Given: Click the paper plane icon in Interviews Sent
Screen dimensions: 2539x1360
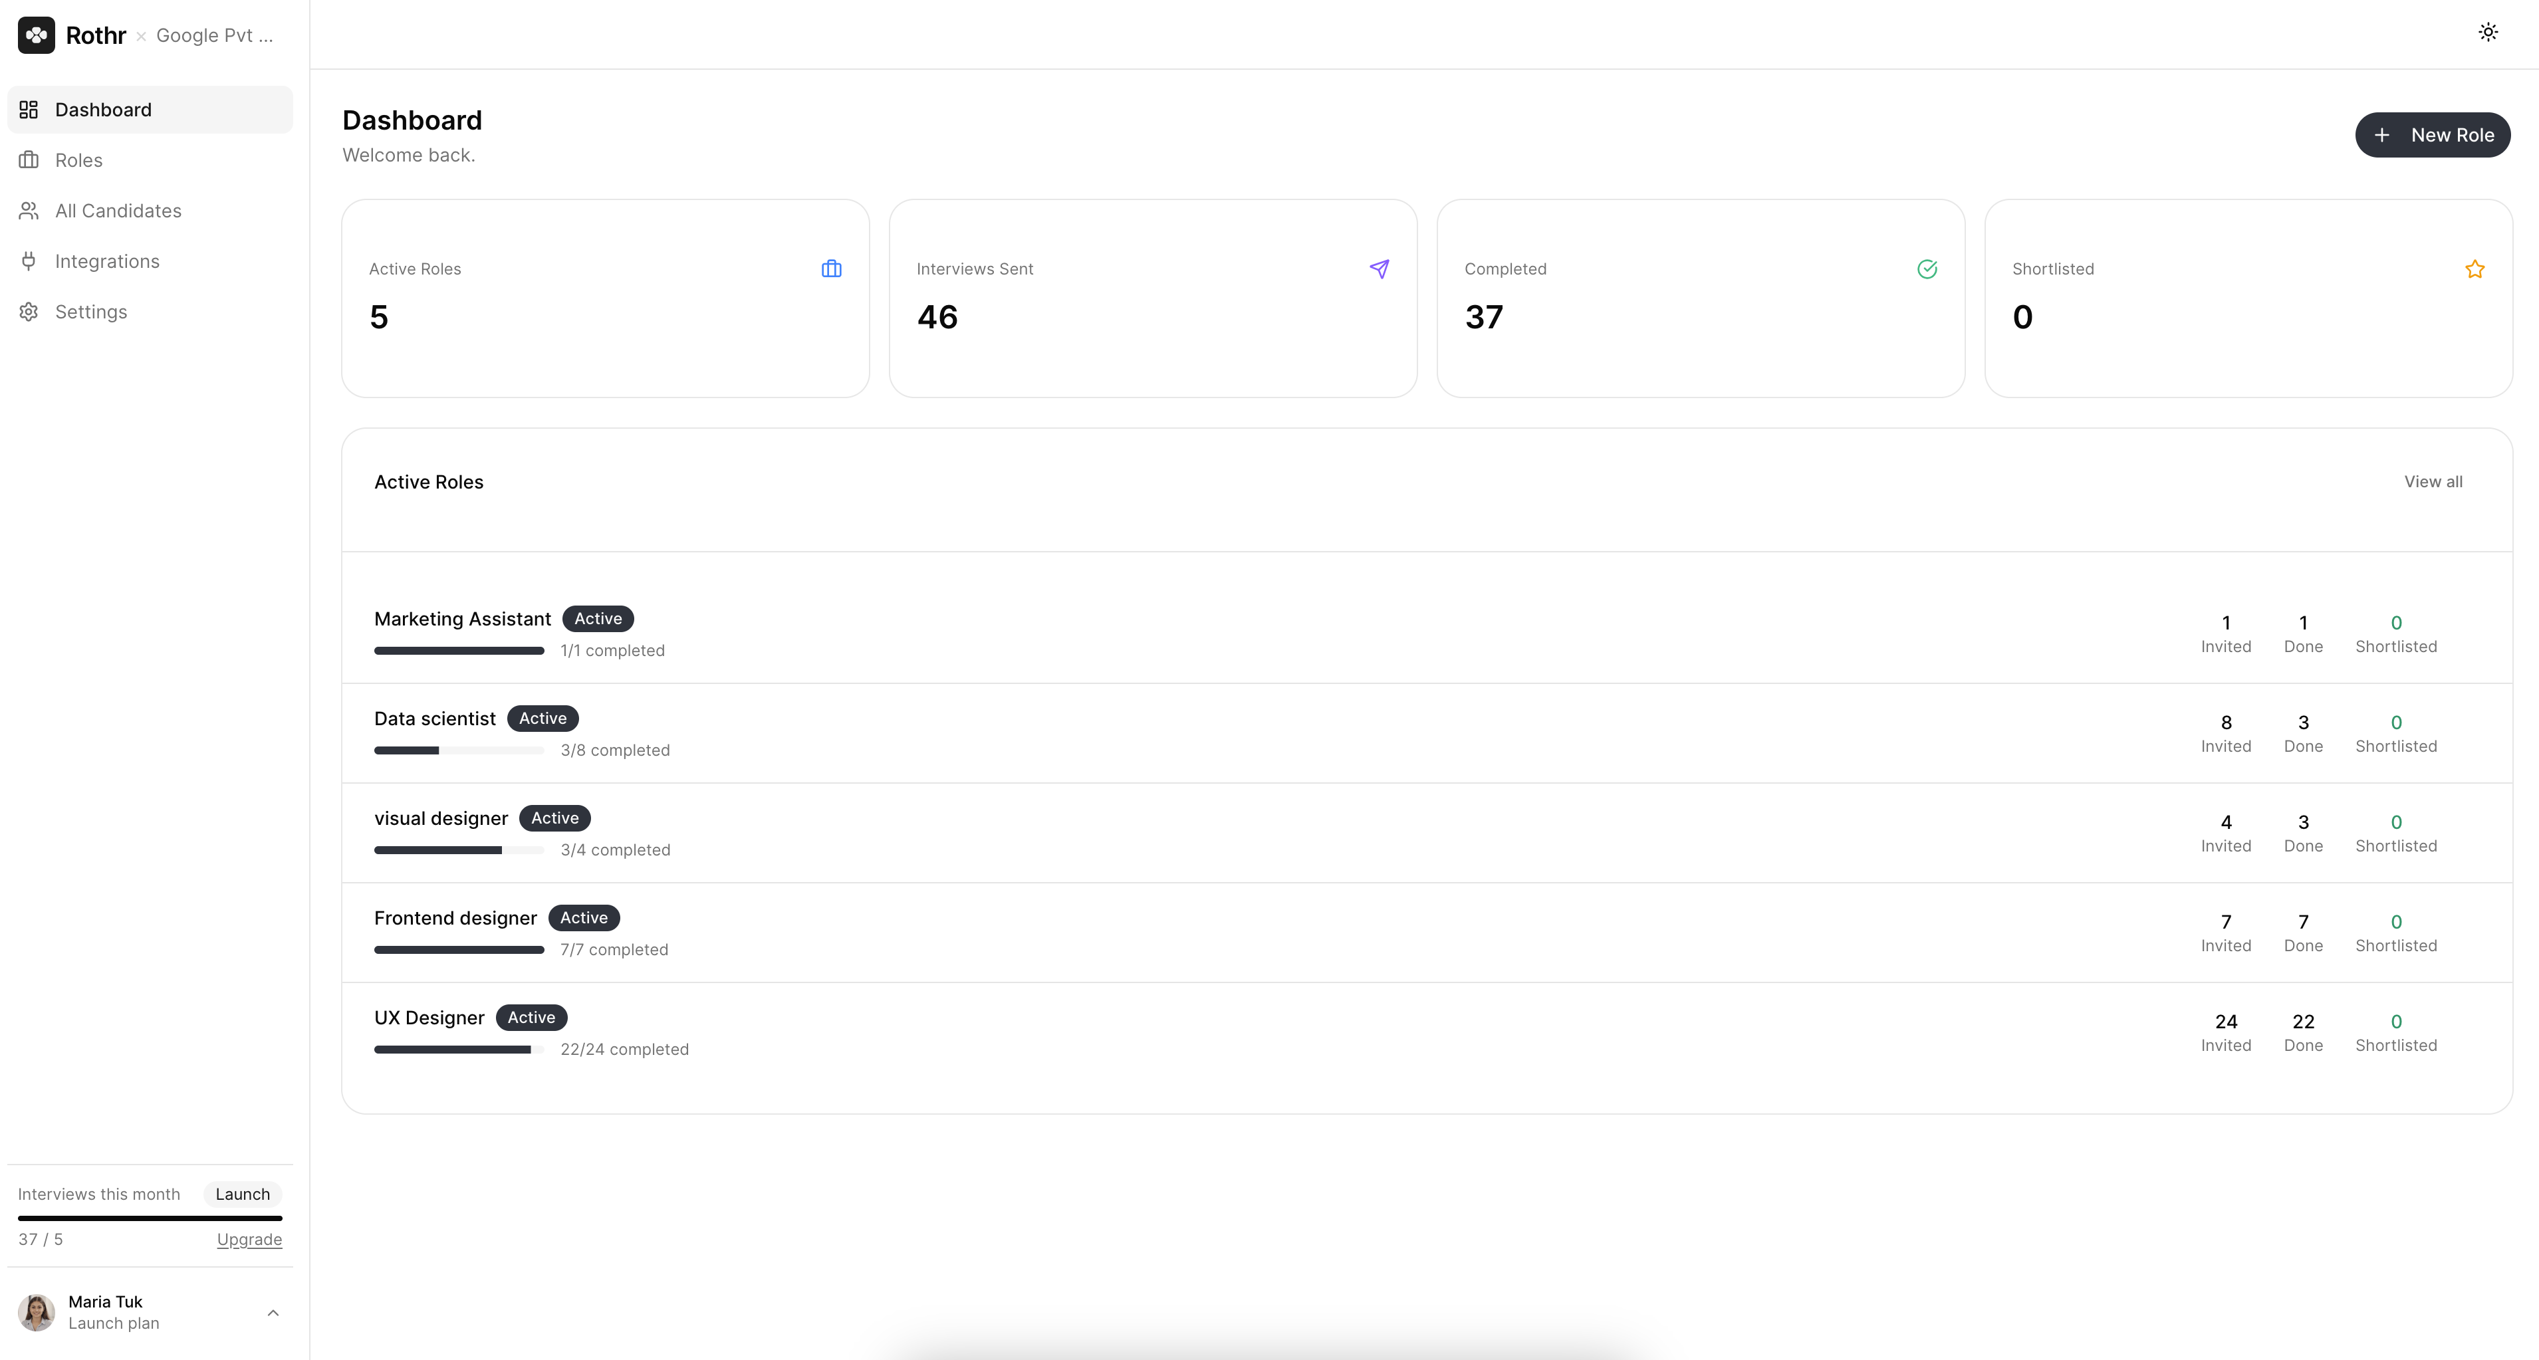Looking at the screenshot, I should tap(1379, 269).
